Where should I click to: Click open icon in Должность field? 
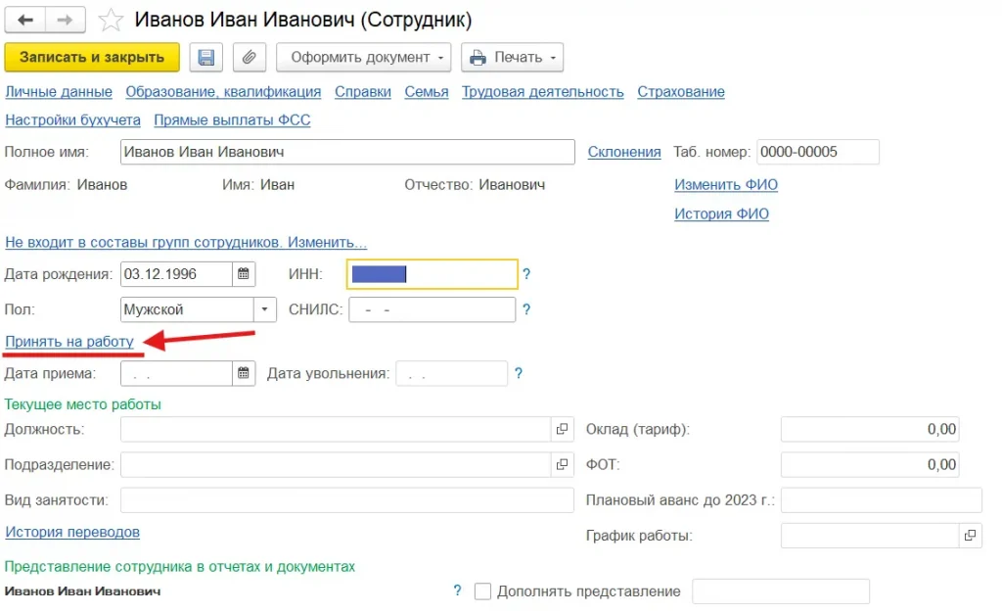[x=562, y=429]
